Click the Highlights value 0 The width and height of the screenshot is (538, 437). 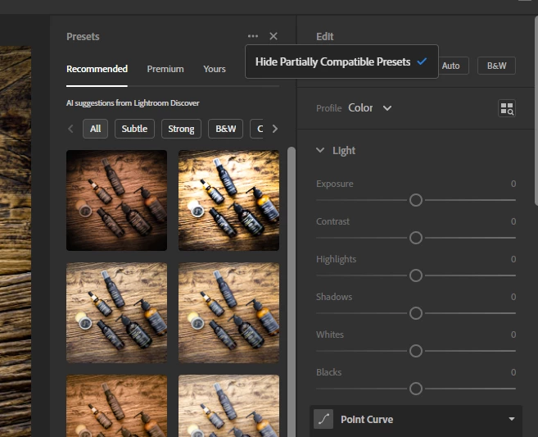point(513,259)
